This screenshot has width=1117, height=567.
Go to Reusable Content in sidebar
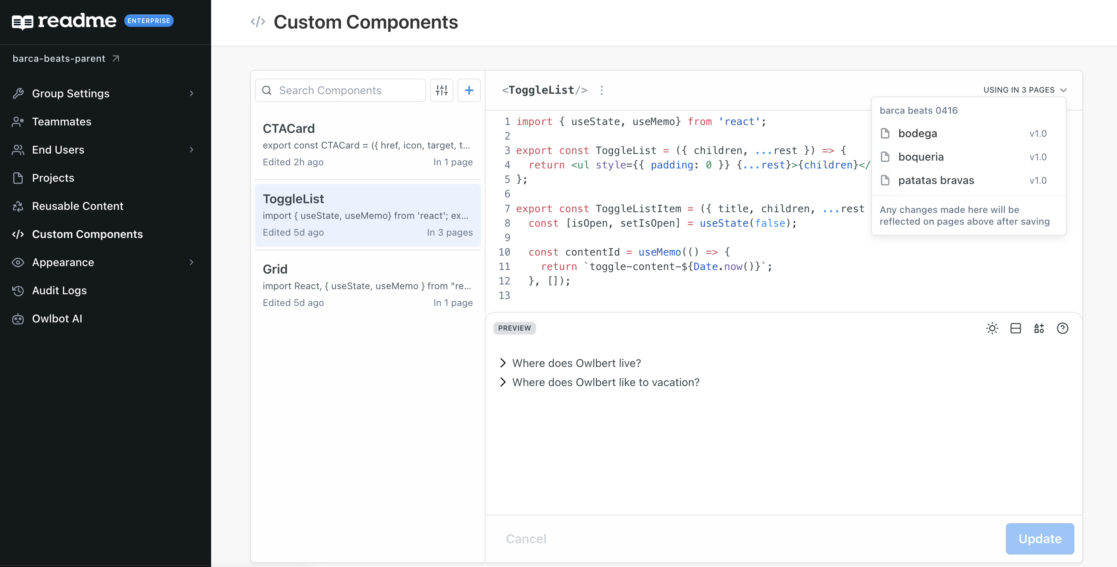(78, 206)
